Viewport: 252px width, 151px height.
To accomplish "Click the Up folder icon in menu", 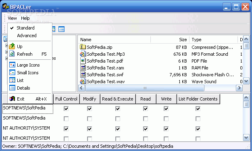I will pyautogui.click(x=12, y=46).
